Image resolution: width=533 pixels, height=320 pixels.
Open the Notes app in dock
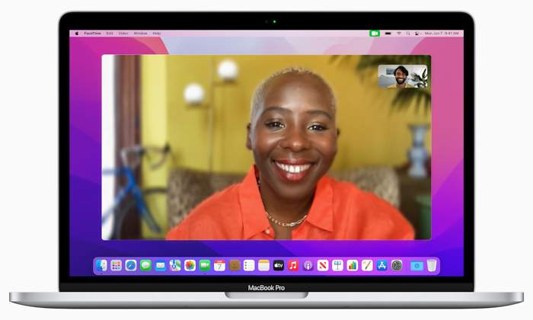(263, 265)
